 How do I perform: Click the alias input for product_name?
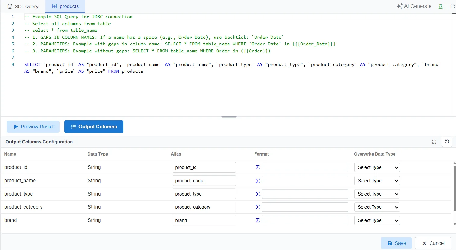pos(204,180)
